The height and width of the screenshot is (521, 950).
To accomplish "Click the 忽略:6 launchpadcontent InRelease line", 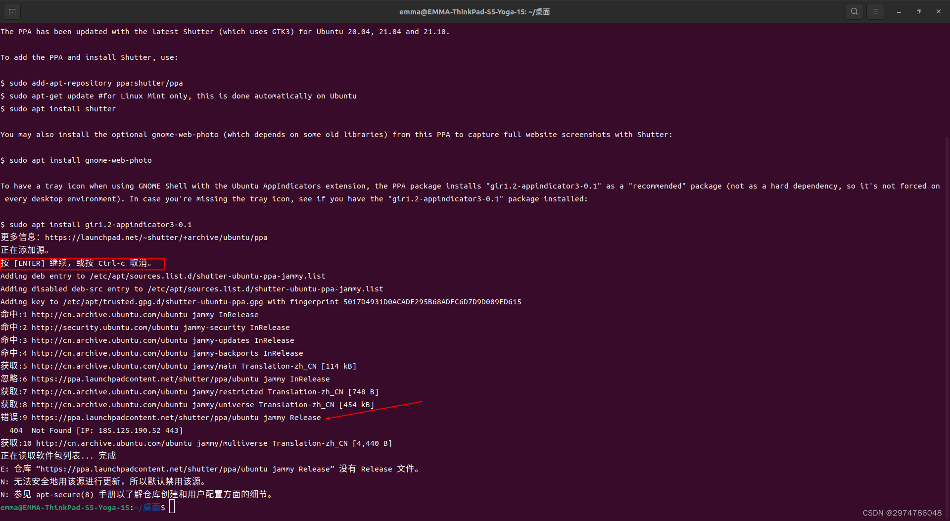I will 165,379.
